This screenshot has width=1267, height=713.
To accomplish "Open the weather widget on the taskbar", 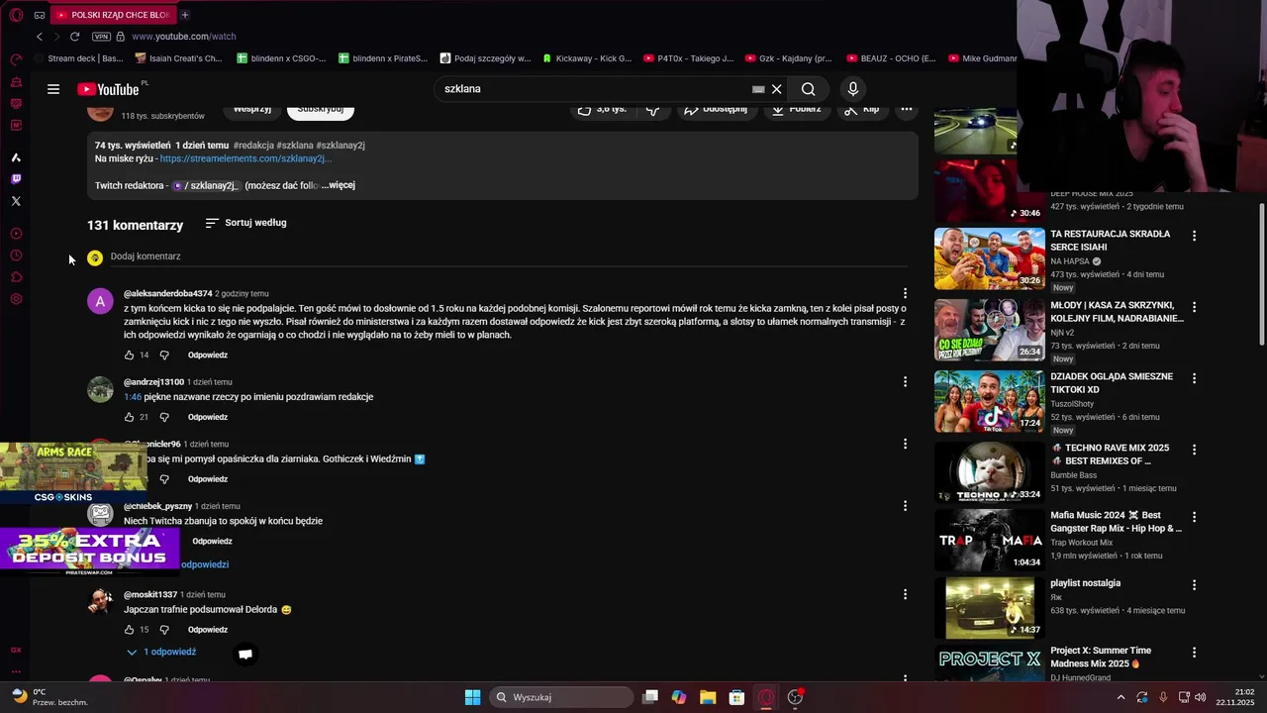I will 49,697.
